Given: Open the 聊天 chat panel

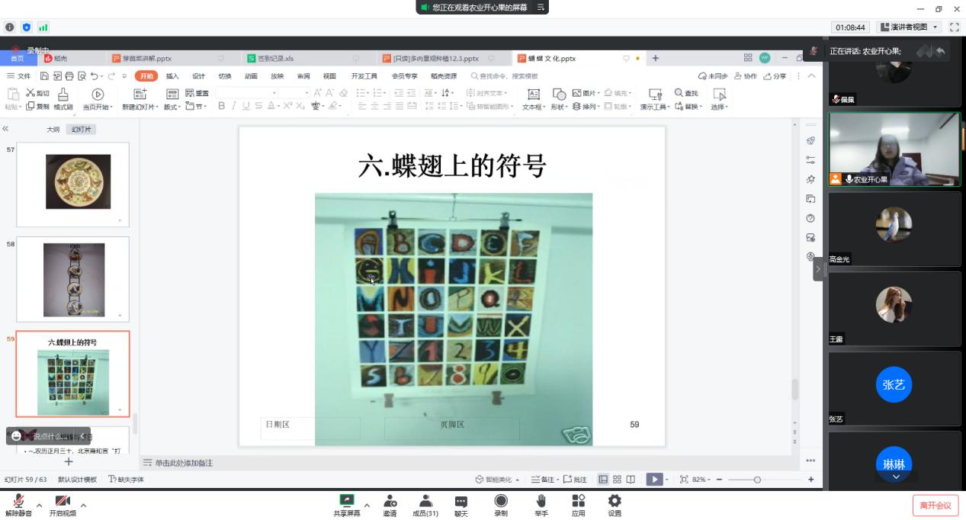Looking at the screenshot, I should coord(461,504).
